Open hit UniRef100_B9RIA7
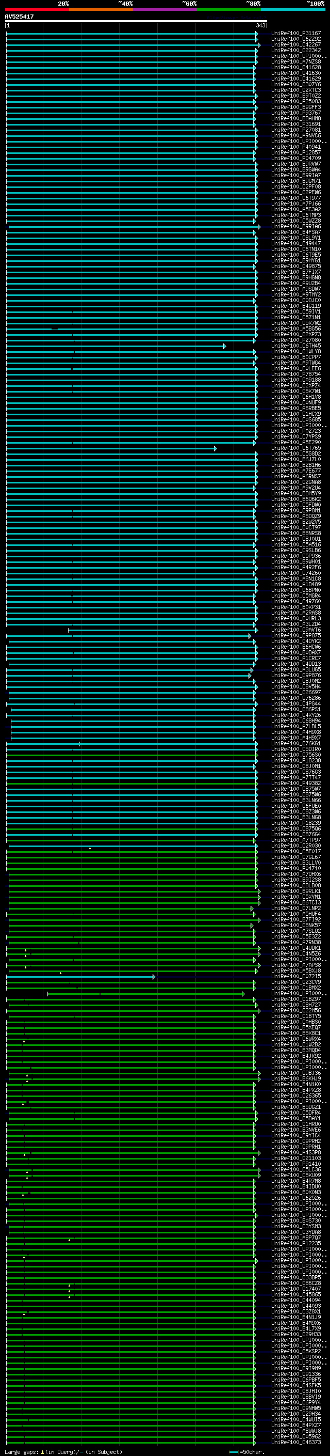The width and height of the screenshot is (330, 1456). point(296,175)
